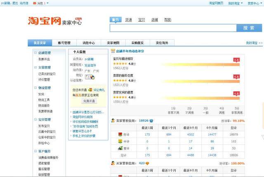Open 我要开店 in sidebar

[44, 59]
